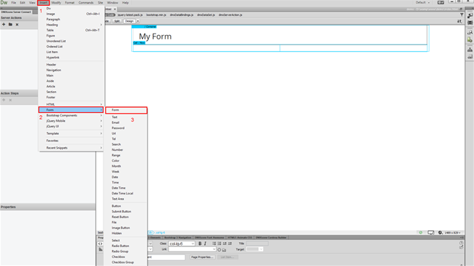Viewport: 474px width, 266px height.
Task: Open the filter funnel icon in toolbar
Action: click(x=462, y=15)
